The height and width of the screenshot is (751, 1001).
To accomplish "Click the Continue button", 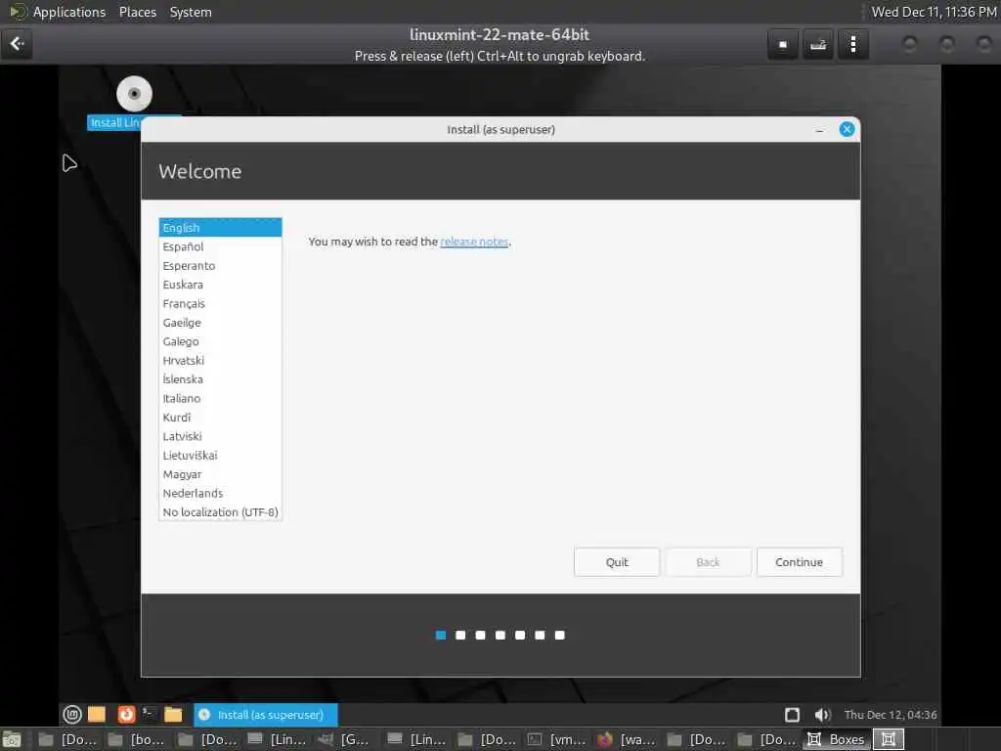I will [800, 562].
